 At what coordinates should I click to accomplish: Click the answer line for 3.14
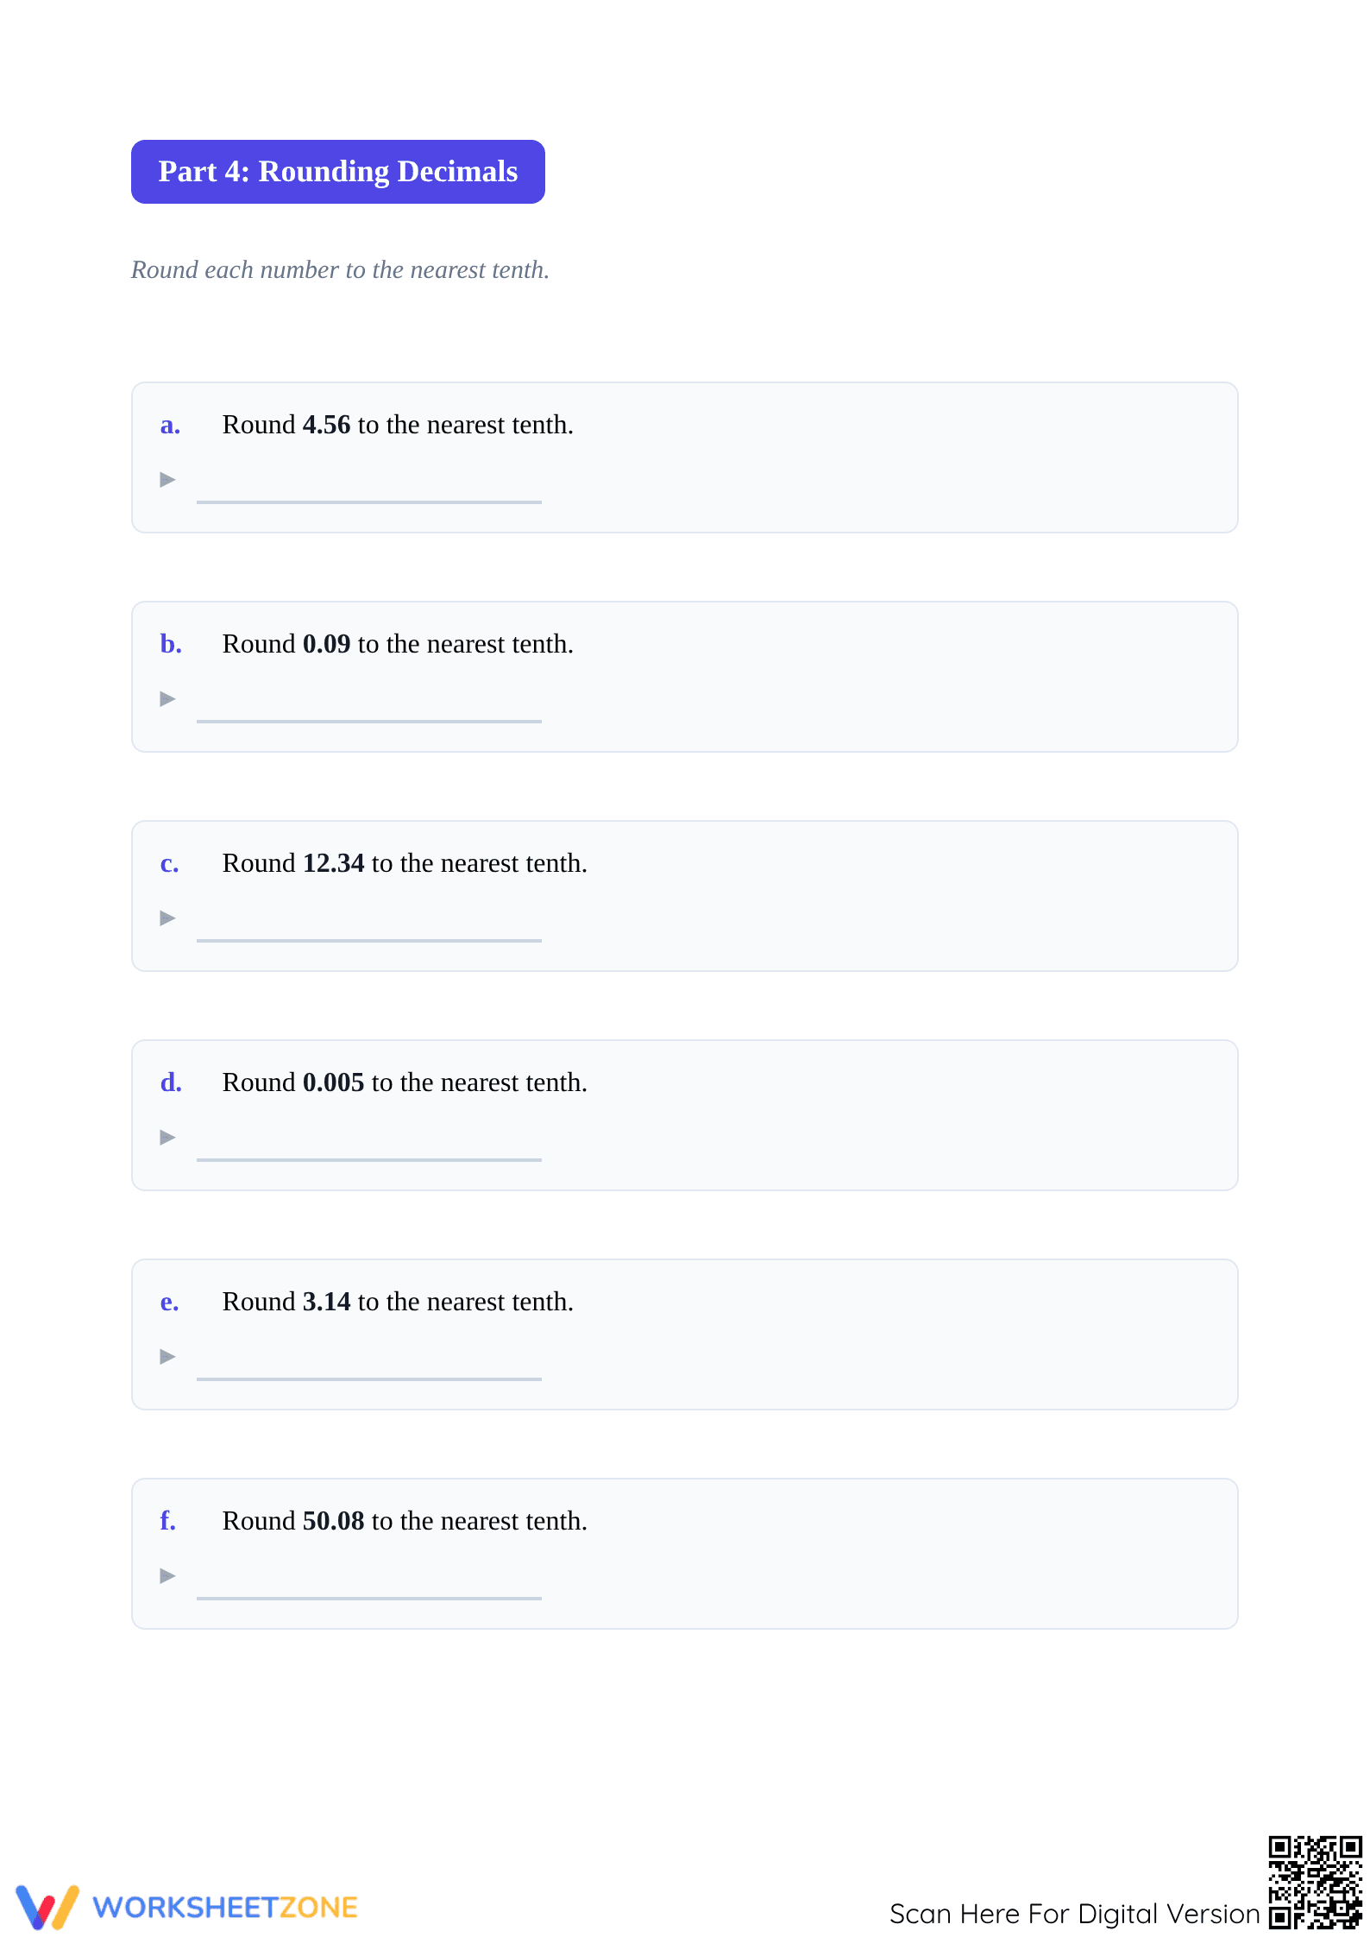[x=369, y=1379]
